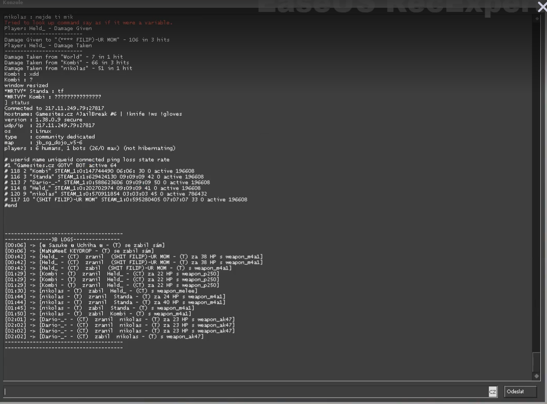547x404 pixels.
Task: Click the map jb_sg_dojo_v5-6 line
Action: [x=43, y=143]
